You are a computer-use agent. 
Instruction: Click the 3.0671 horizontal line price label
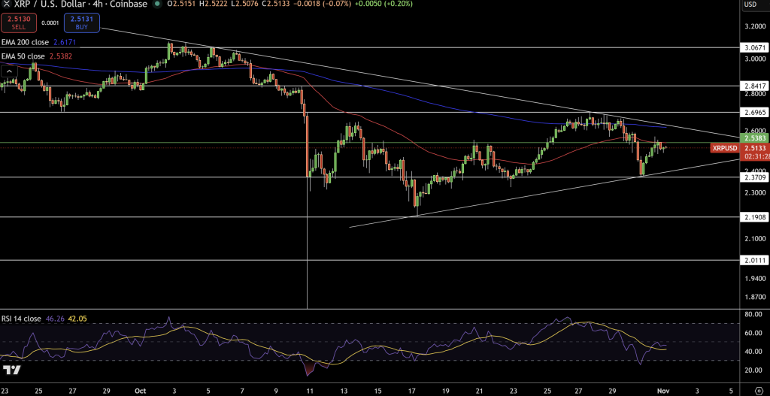tap(753, 47)
